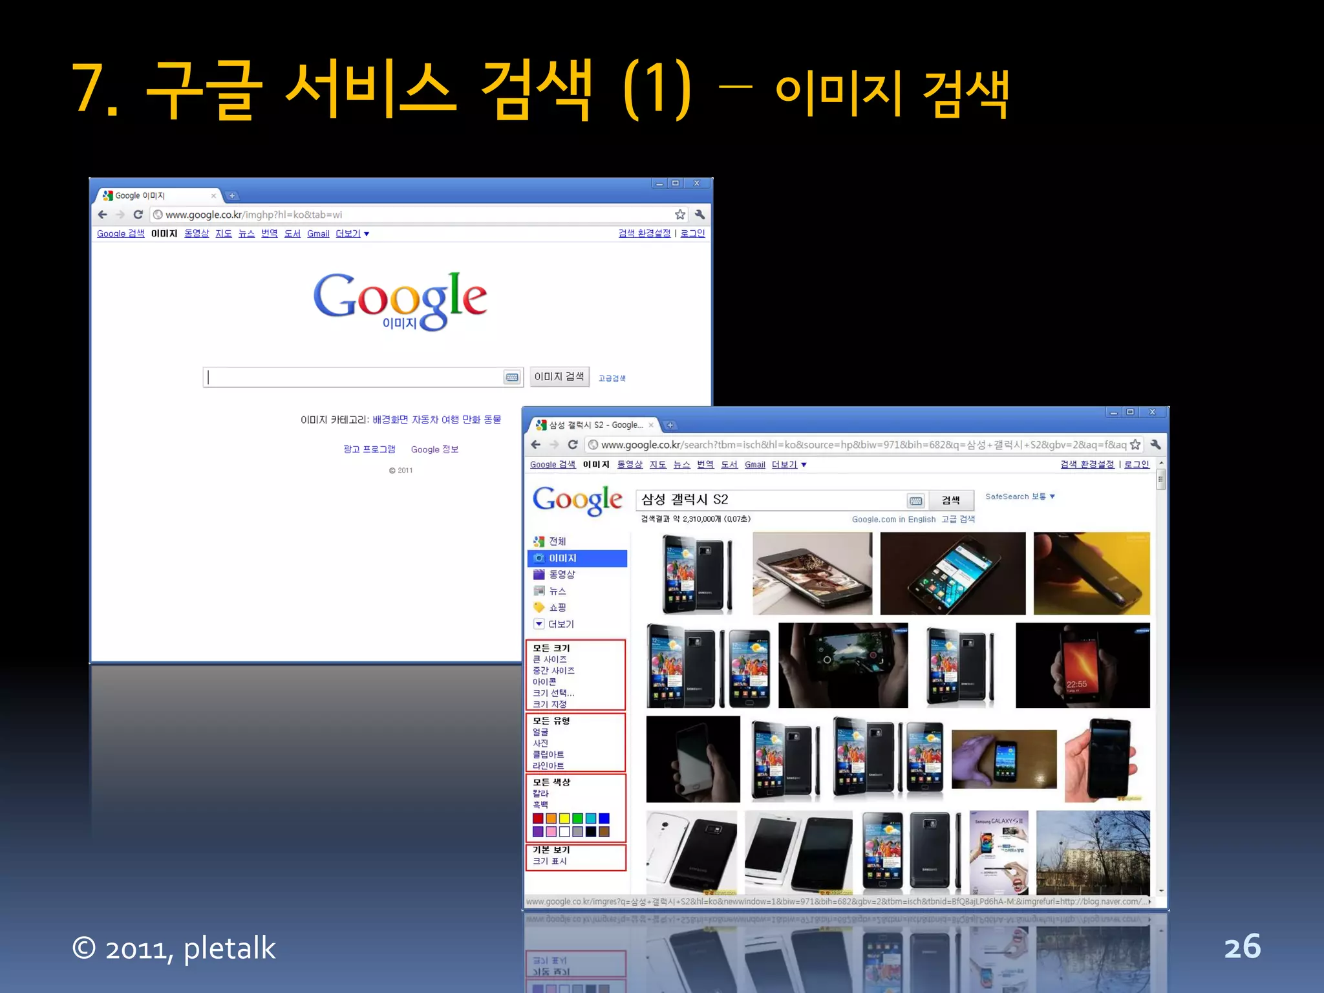
Task: Click reload icon in Google 이미지 window
Action: click(x=138, y=215)
